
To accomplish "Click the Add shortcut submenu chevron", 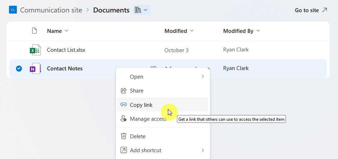I will (203, 150).
